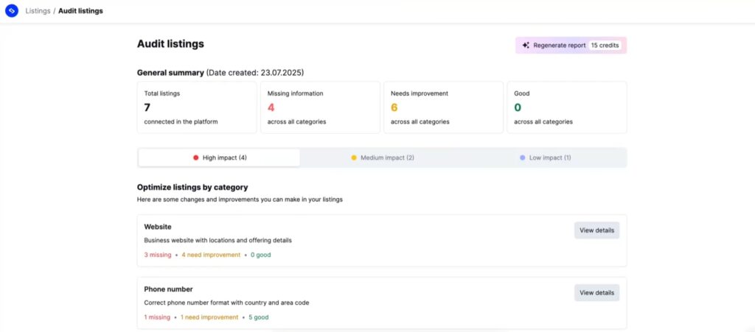Click the Needs improvement summary card
755x332 pixels.
tap(442, 107)
